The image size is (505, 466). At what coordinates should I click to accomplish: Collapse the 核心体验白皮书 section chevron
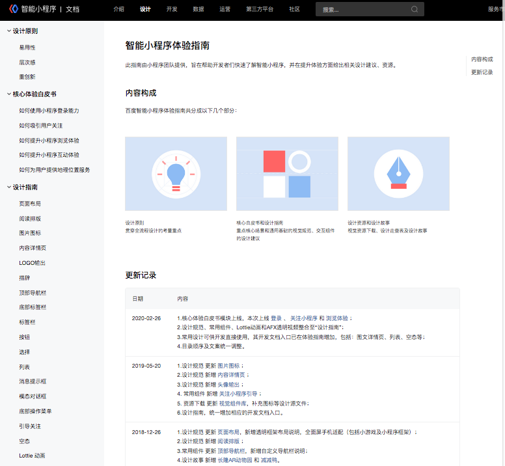coord(9,94)
